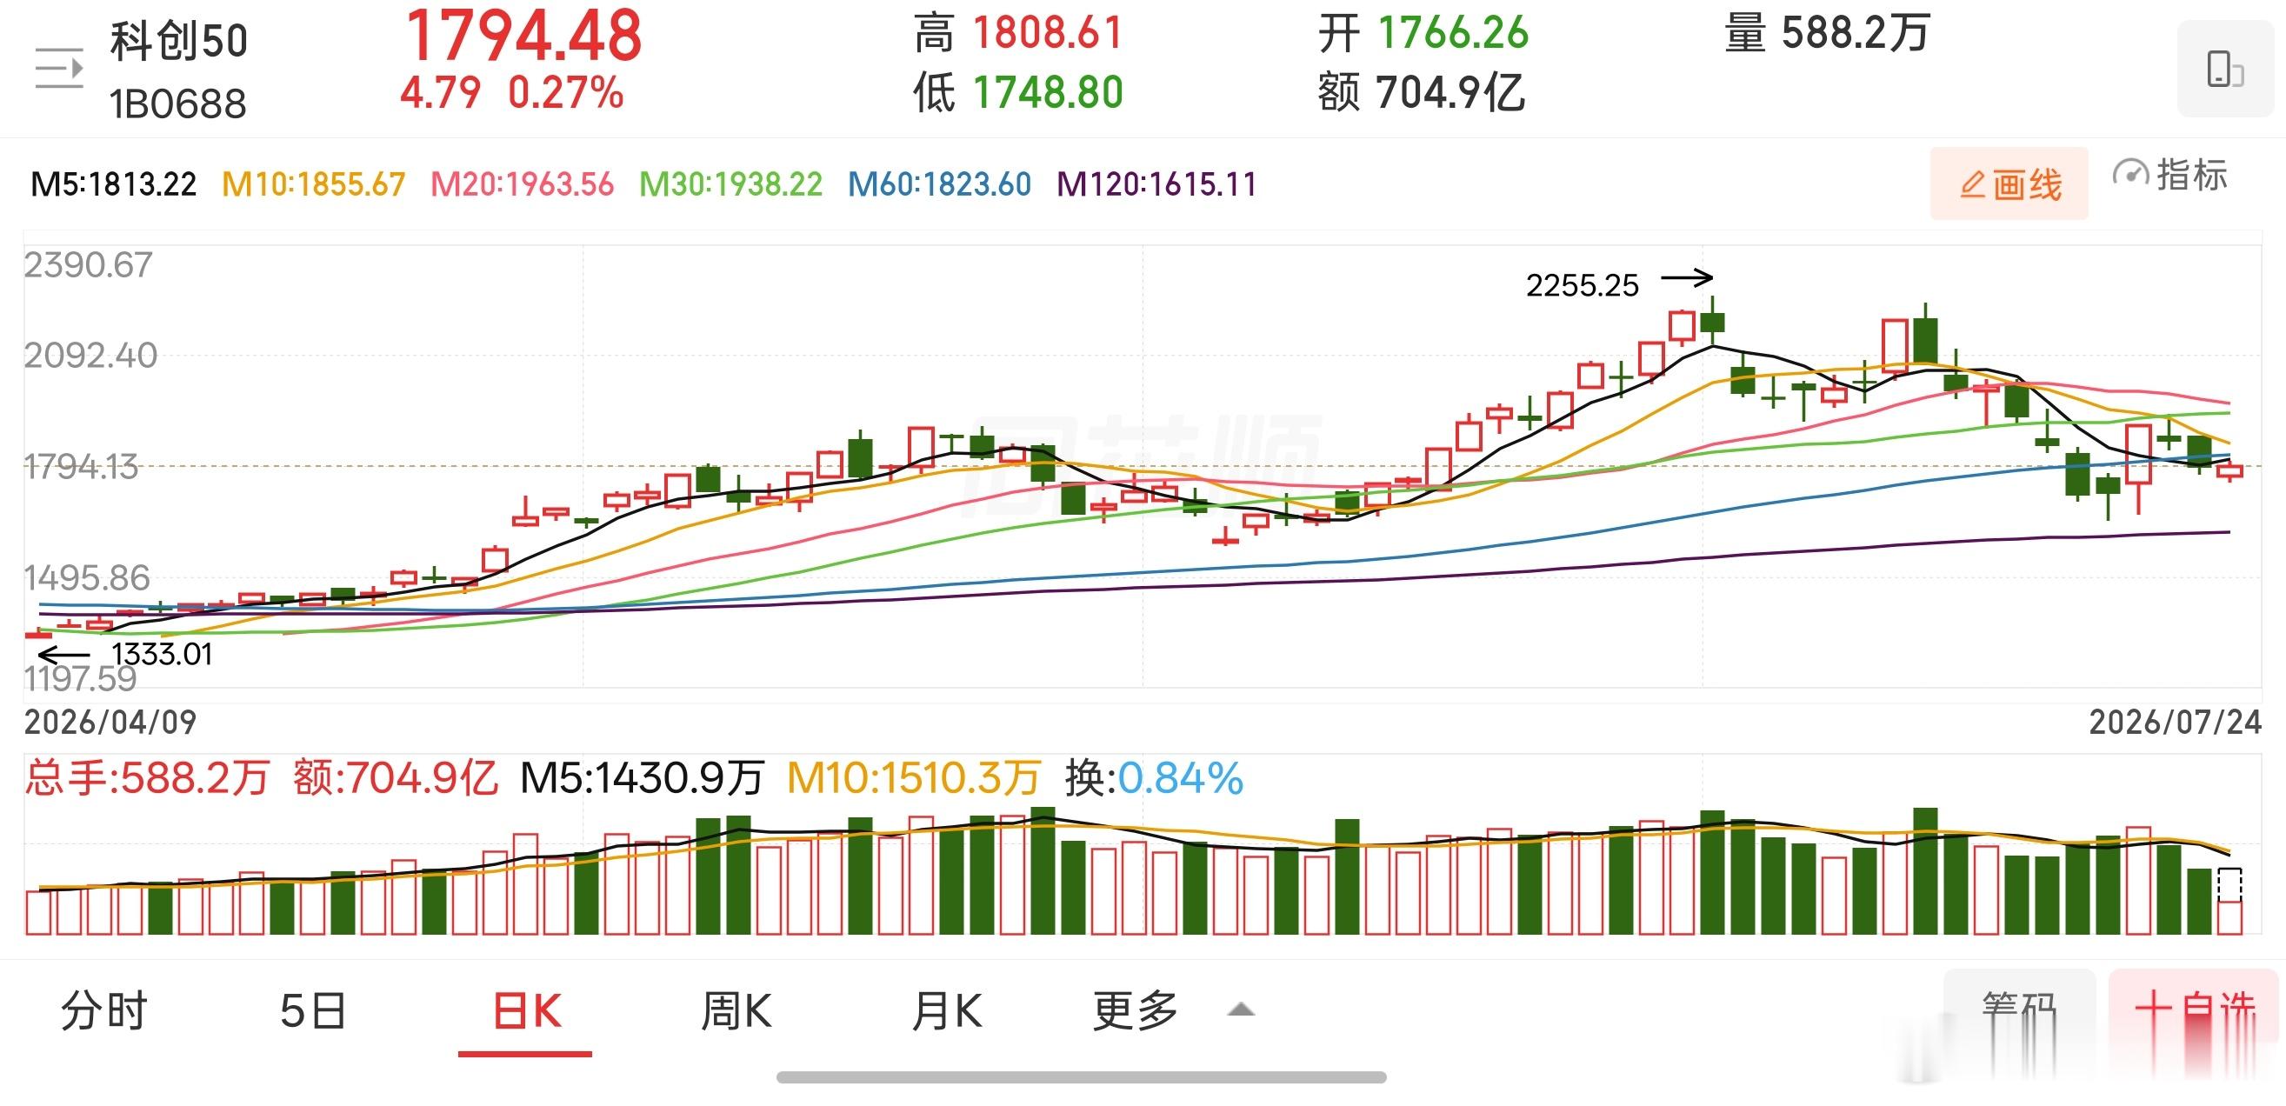
Task: Tap the y-axis value 1495.86
Action: (87, 578)
